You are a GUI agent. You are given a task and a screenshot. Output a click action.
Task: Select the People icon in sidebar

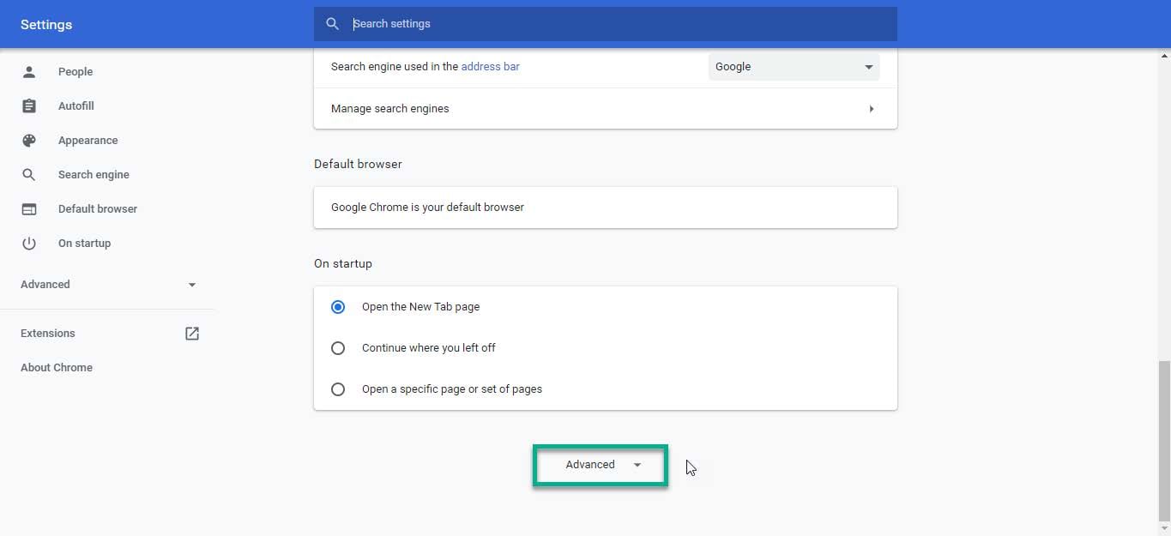[x=29, y=71]
